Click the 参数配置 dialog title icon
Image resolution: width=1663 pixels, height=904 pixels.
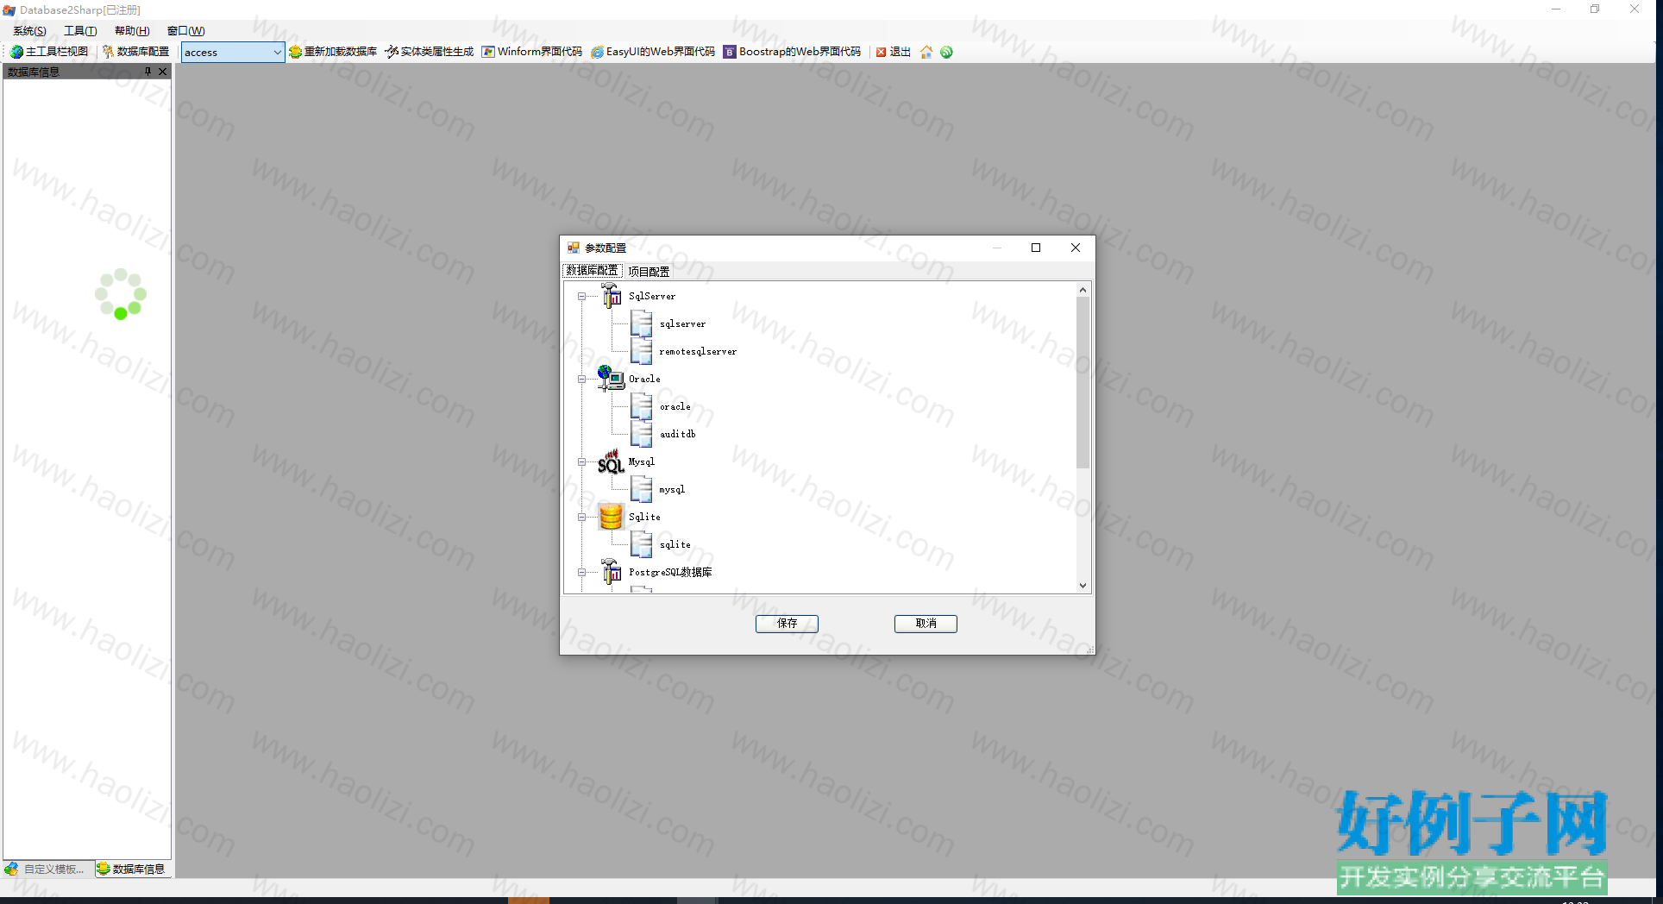(574, 248)
